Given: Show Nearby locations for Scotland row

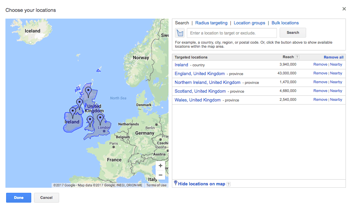Looking at the screenshot, I should click(x=336, y=91).
